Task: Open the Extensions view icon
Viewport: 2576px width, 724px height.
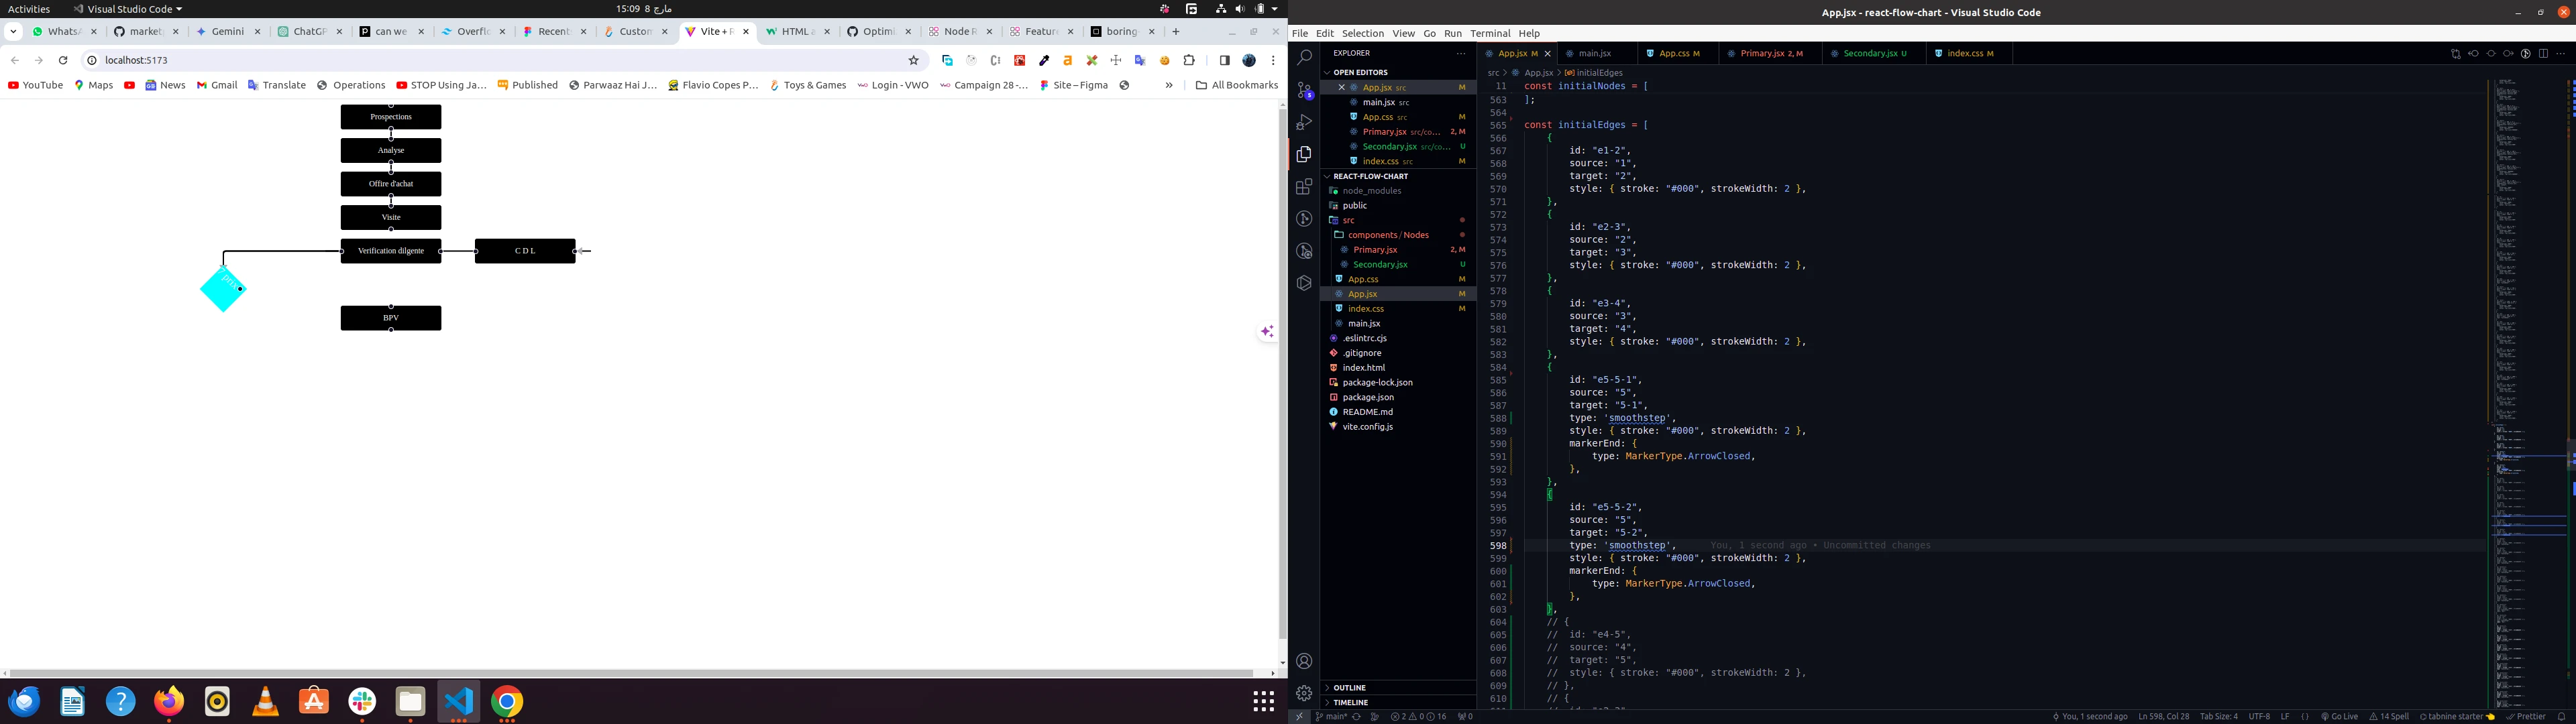Action: click(1304, 187)
